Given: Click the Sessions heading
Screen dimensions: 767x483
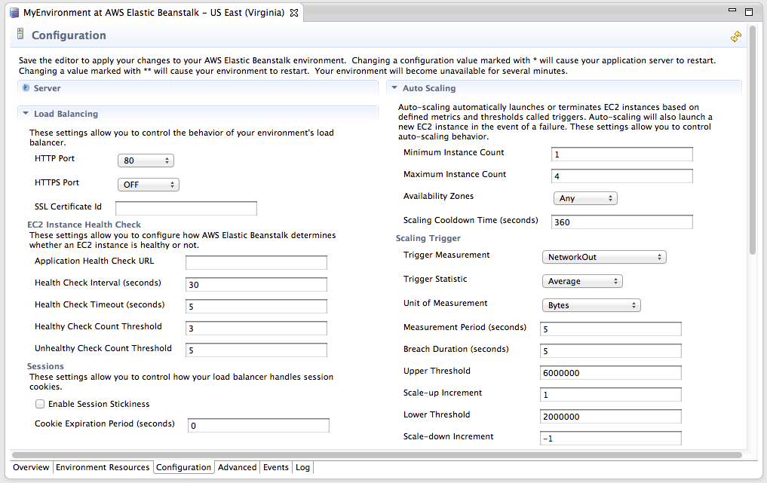Looking at the screenshot, I should click(45, 366).
